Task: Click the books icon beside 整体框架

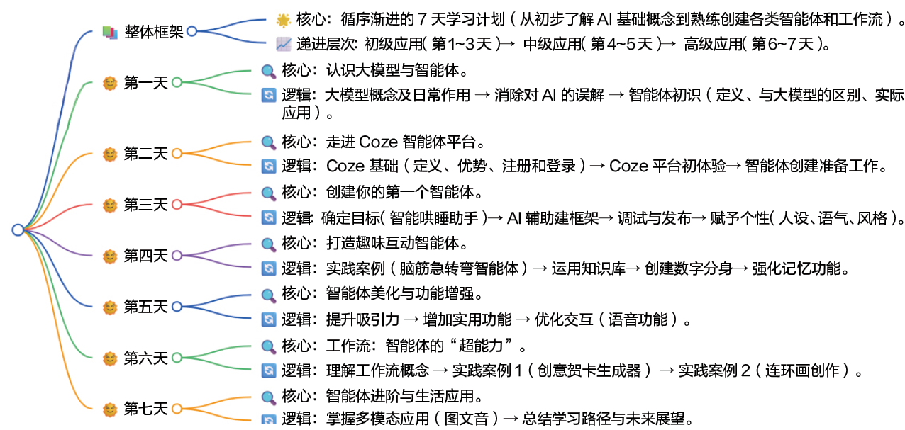Action: click(x=109, y=32)
